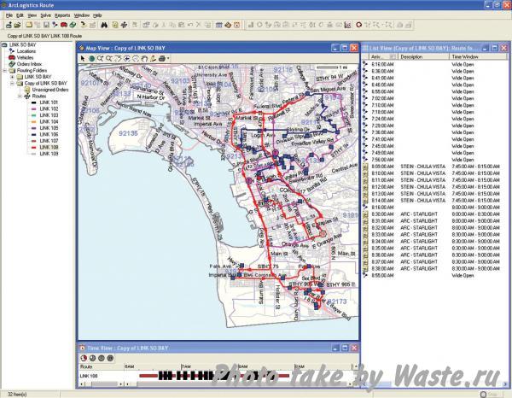Click the chart icon in right toolbar
The image size is (512, 398).
click(347, 25)
